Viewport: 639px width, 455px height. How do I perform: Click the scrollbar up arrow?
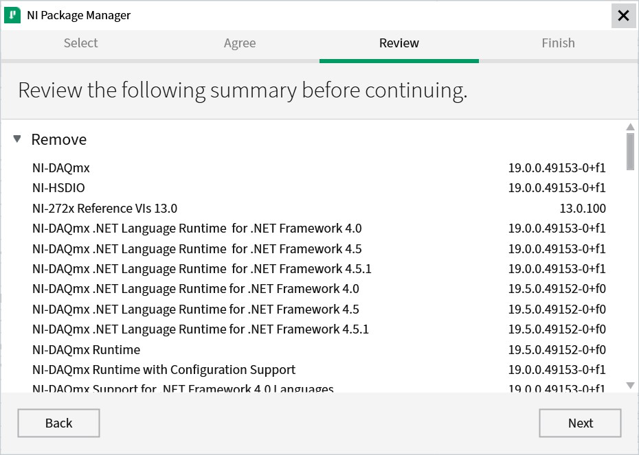tap(631, 127)
